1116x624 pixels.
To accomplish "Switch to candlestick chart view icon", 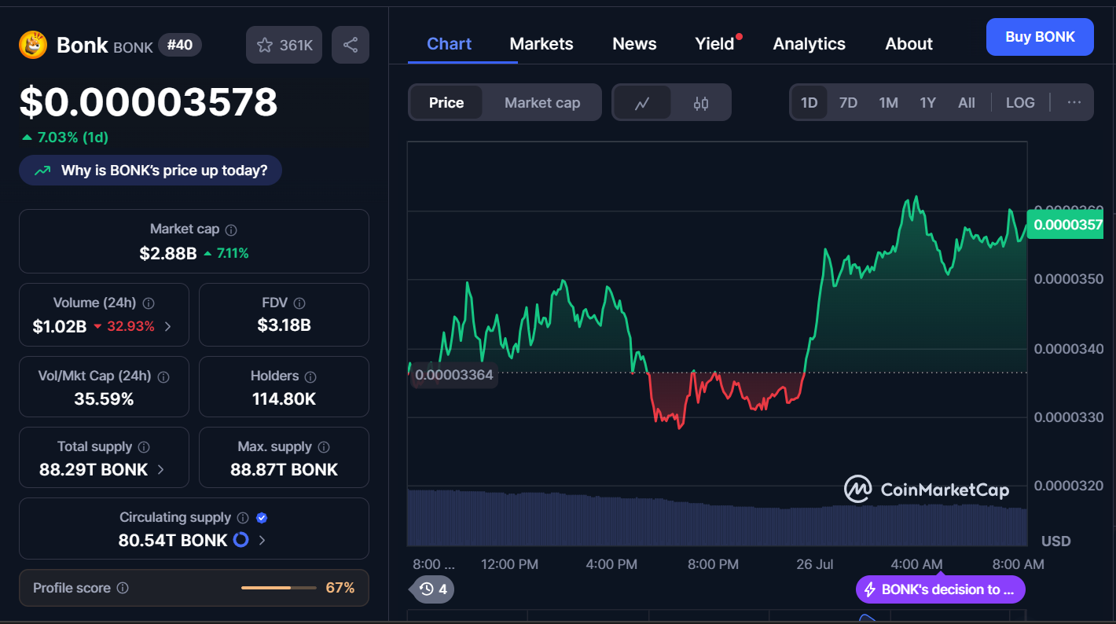I will tap(701, 103).
